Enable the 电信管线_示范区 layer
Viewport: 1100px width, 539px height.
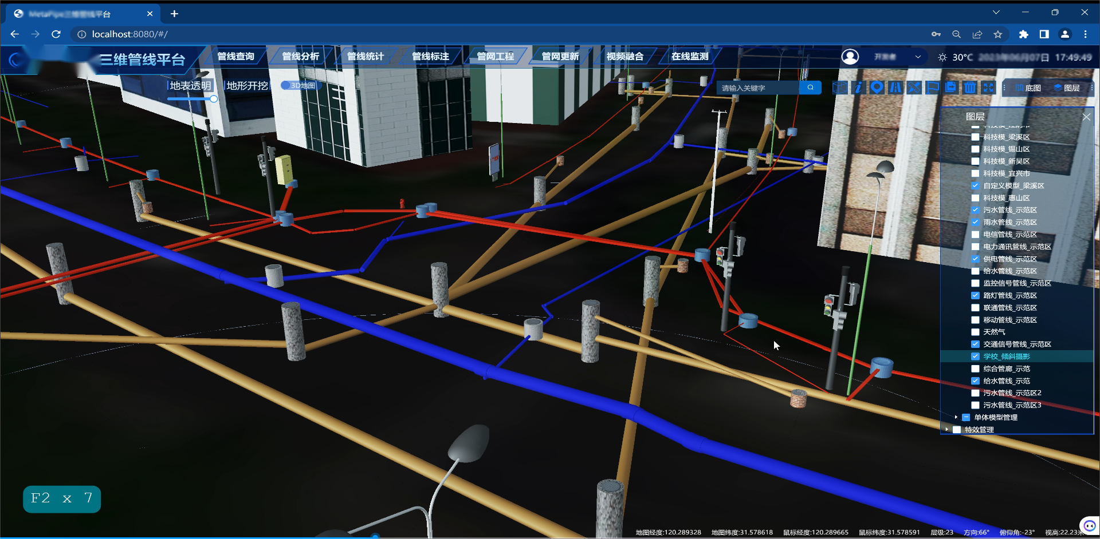pyautogui.click(x=976, y=235)
